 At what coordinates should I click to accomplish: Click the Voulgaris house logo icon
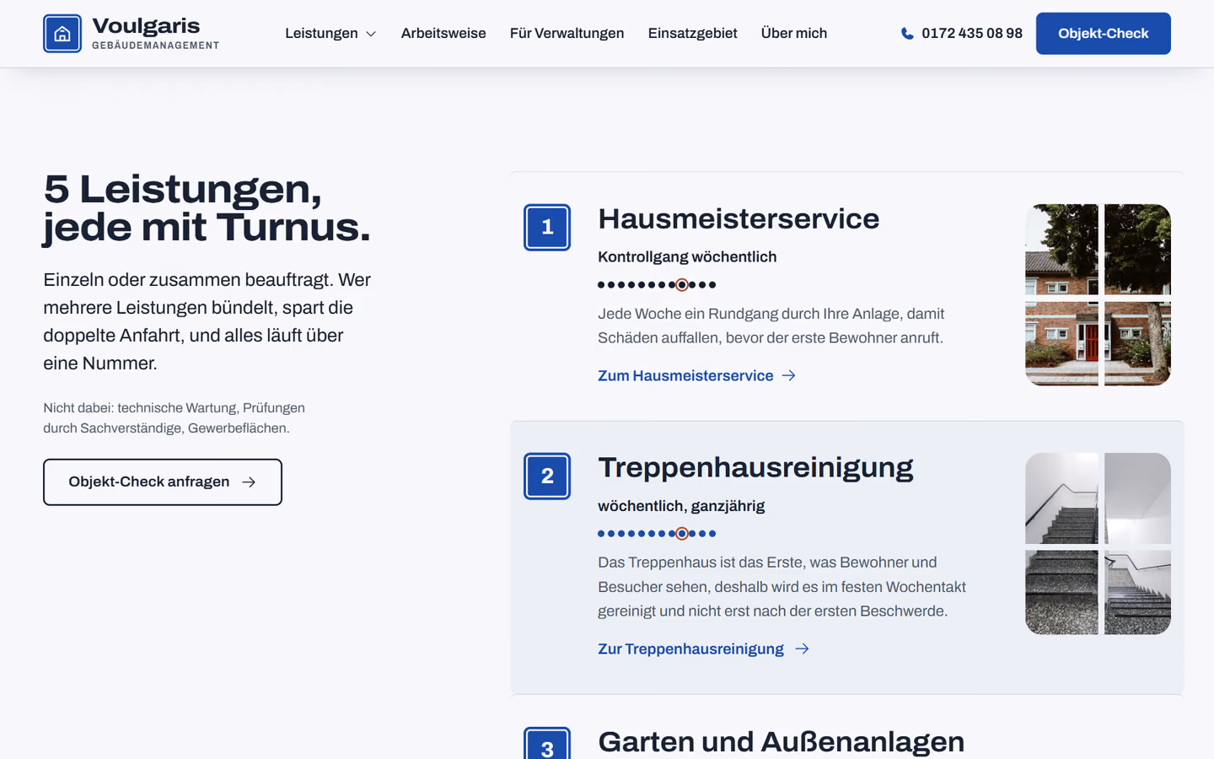62,34
